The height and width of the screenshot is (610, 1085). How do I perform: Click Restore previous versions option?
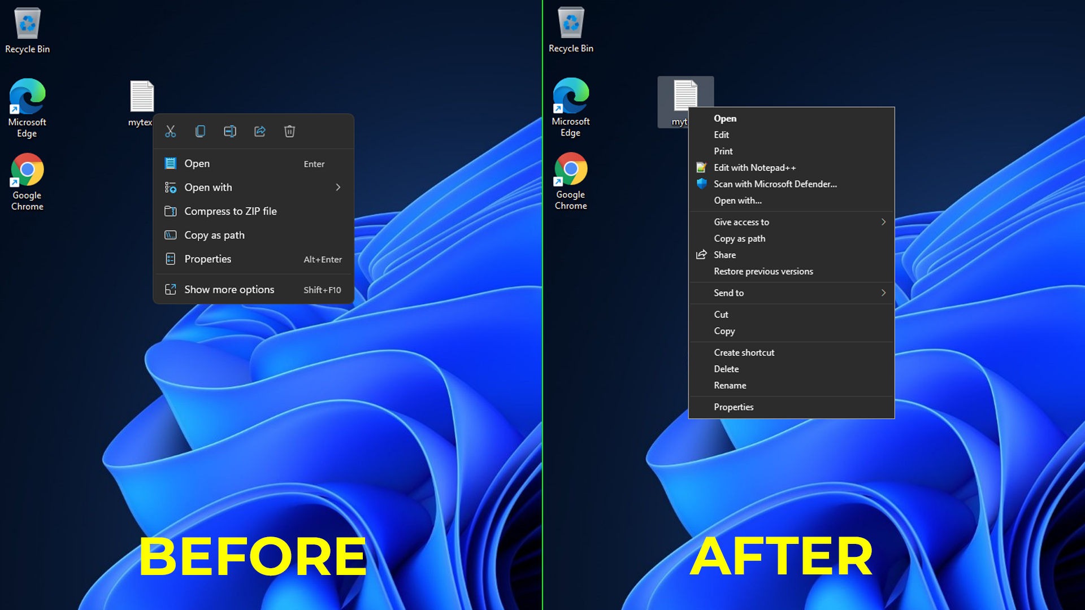click(x=763, y=271)
